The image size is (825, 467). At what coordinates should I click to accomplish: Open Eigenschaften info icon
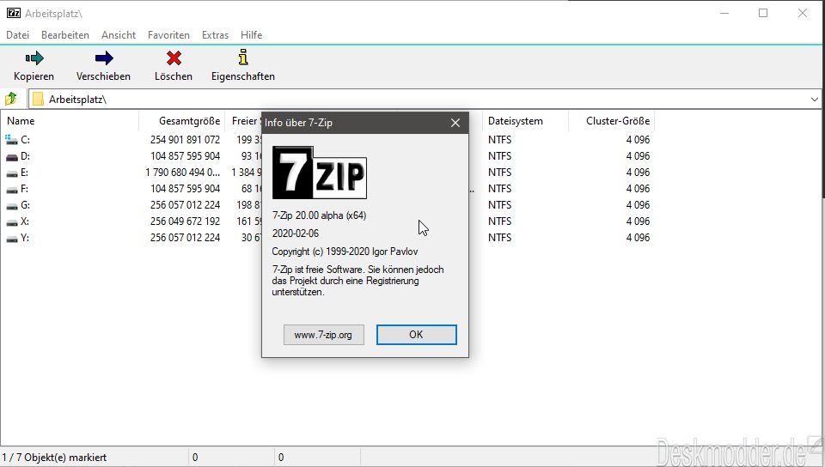242,58
